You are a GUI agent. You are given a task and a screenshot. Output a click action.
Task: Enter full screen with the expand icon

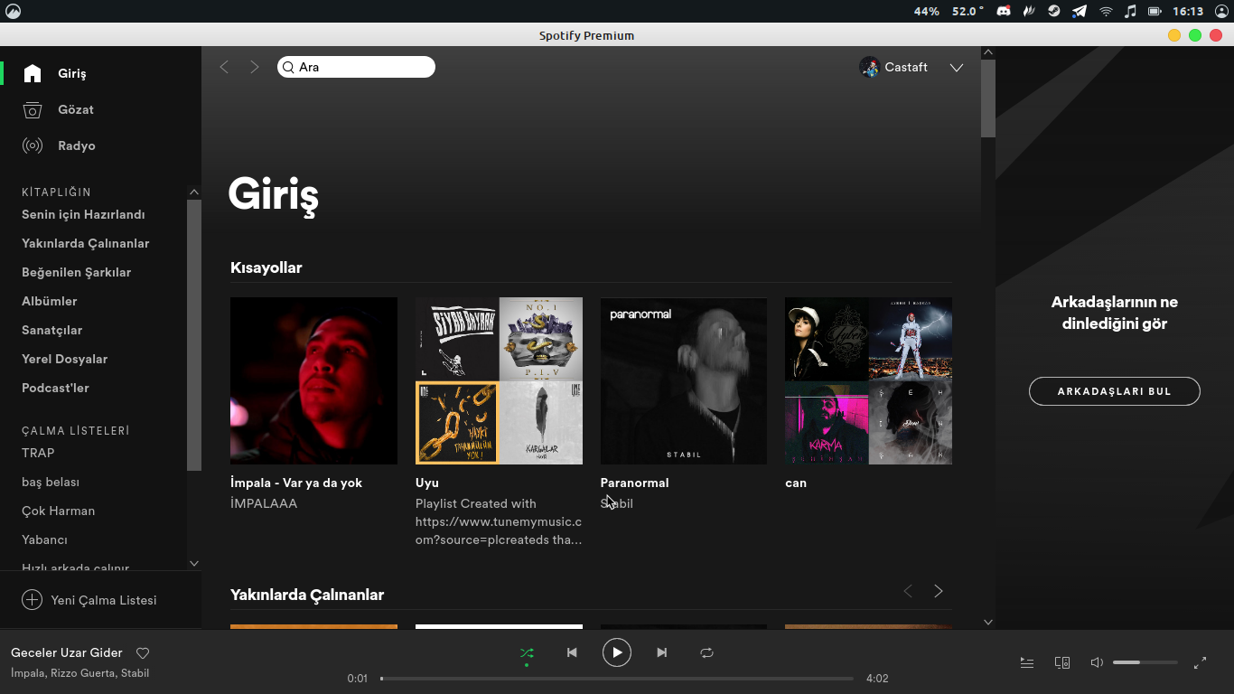coord(1201,662)
